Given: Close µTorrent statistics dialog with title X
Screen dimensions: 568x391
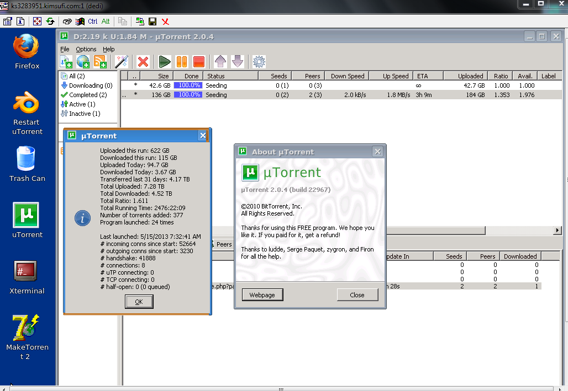Looking at the screenshot, I should 203,136.
